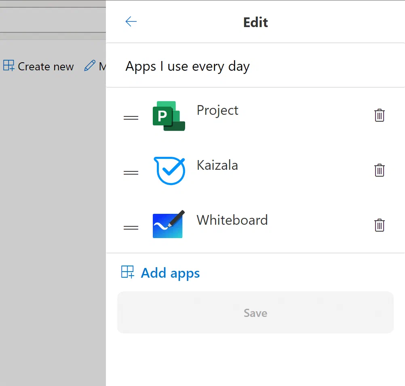This screenshot has width=405, height=386.
Task: Remove Kaizala using its trash icon
Action: click(x=379, y=170)
